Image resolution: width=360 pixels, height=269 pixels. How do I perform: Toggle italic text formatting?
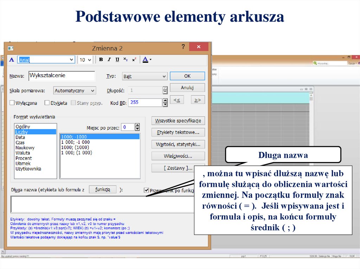(109, 60)
